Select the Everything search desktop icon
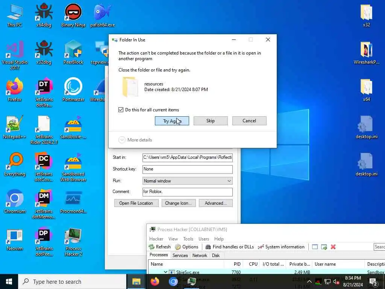The image size is (385, 289). coord(15,165)
